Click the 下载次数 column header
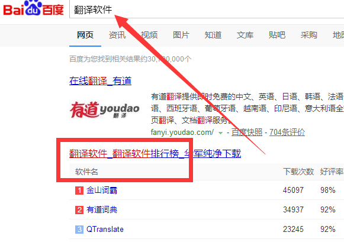Screen dimensions: 344x242 click(x=298, y=172)
